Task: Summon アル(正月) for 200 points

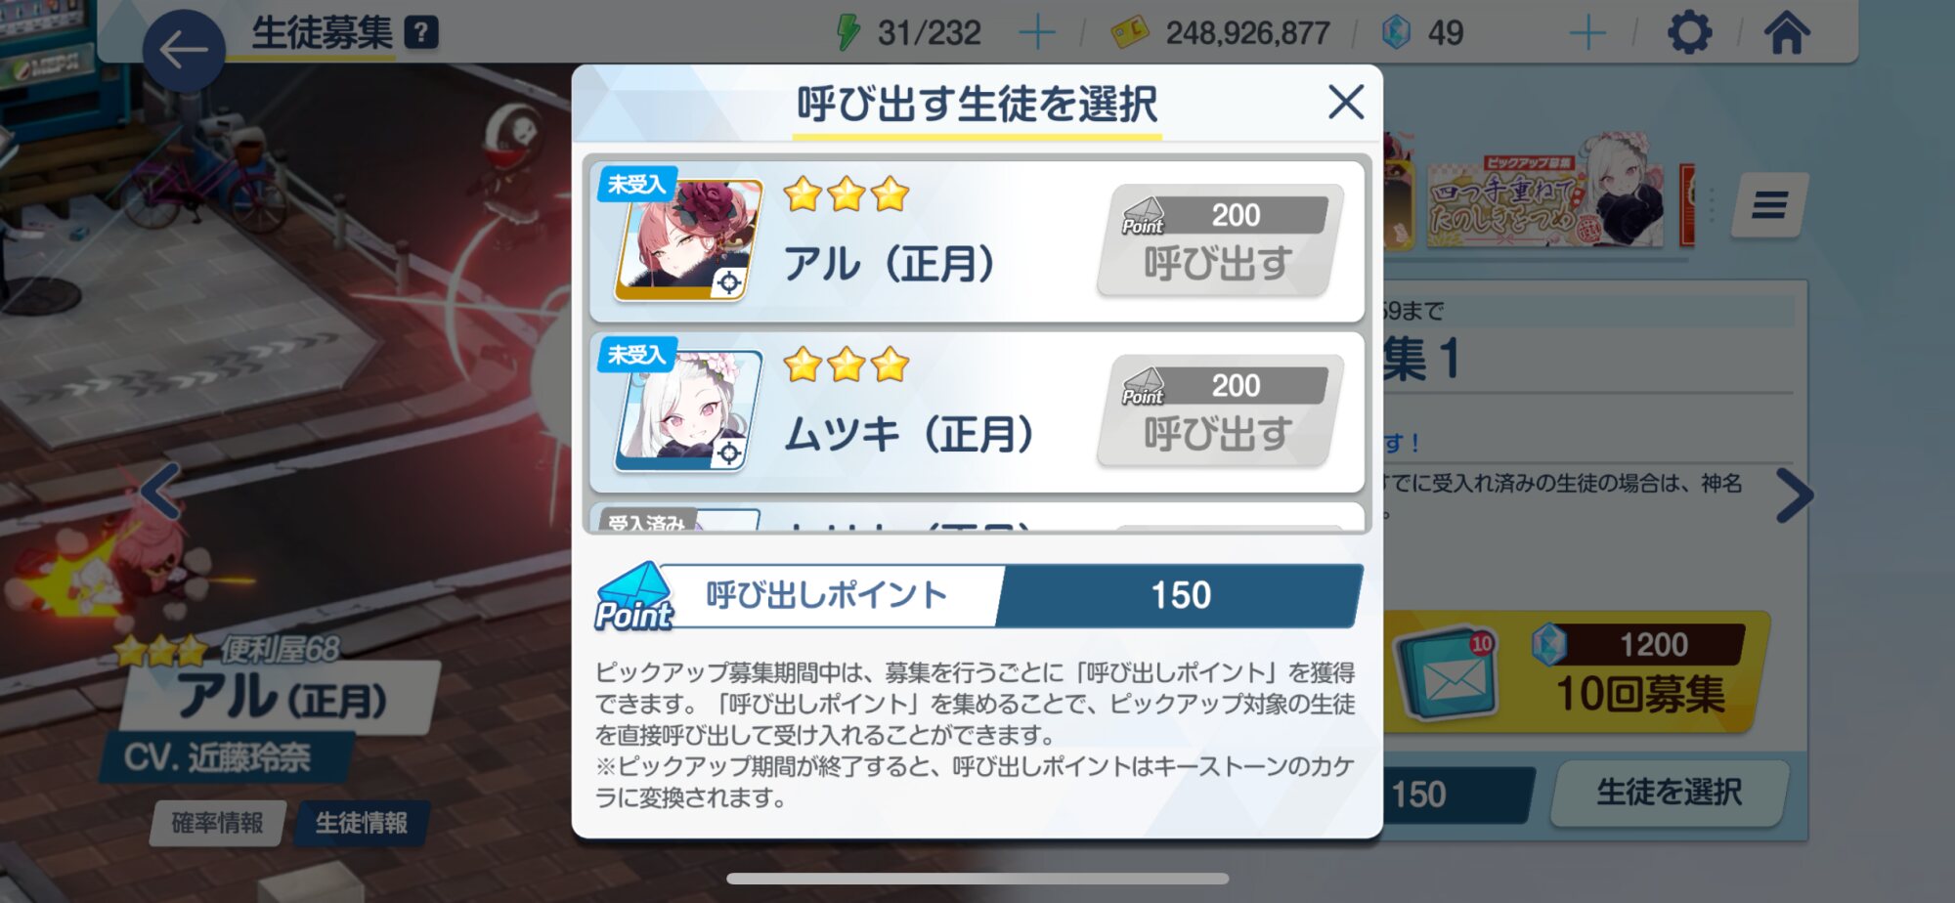Action: click(1219, 240)
